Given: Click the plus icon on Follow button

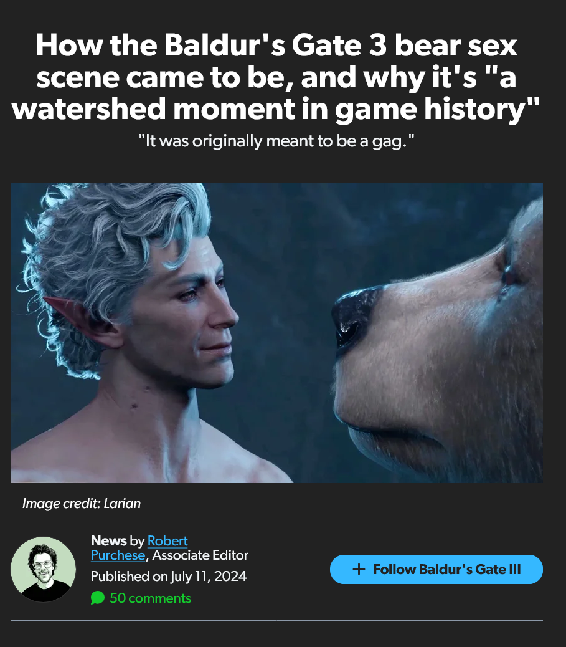Looking at the screenshot, I should [x=359, y=569].
